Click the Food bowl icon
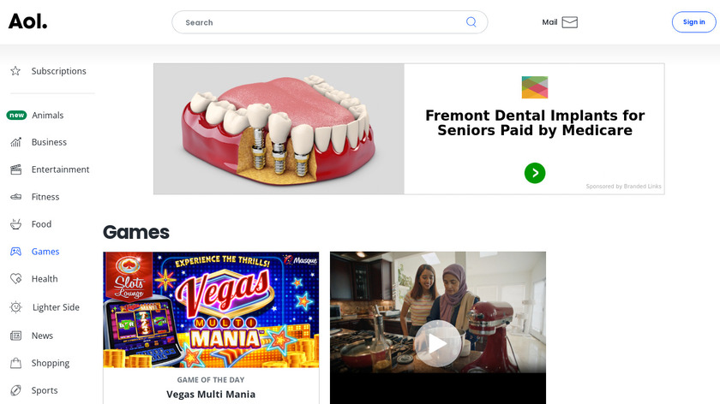The width and height of the screenshot is (720, 404). click(15, 224)
